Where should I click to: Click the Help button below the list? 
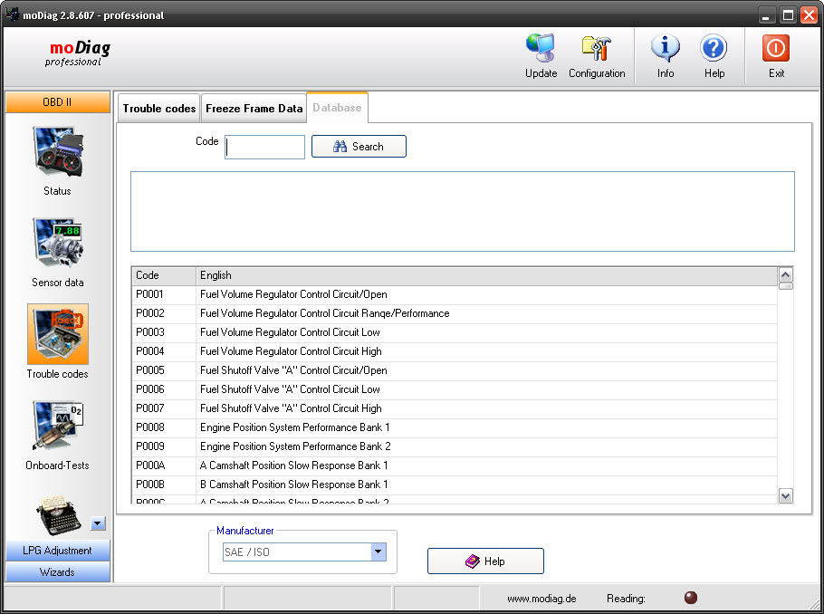pyautogui.click(x=485, y=561)
